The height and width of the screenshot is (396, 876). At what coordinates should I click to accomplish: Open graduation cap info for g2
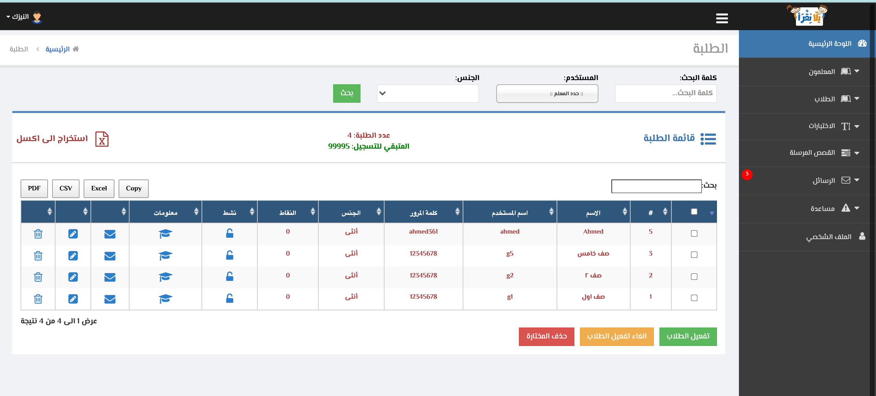coord(166,277)
